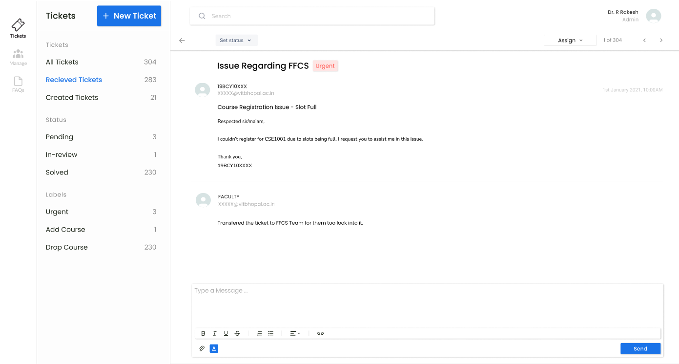
Task: Toggle bold formatting in editor
Action: (204, 333)
